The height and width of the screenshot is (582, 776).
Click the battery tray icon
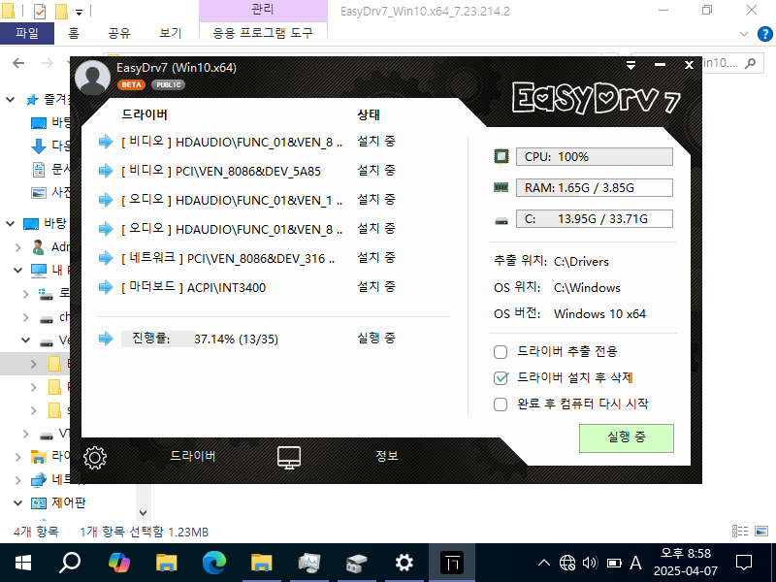coord(614,563)
